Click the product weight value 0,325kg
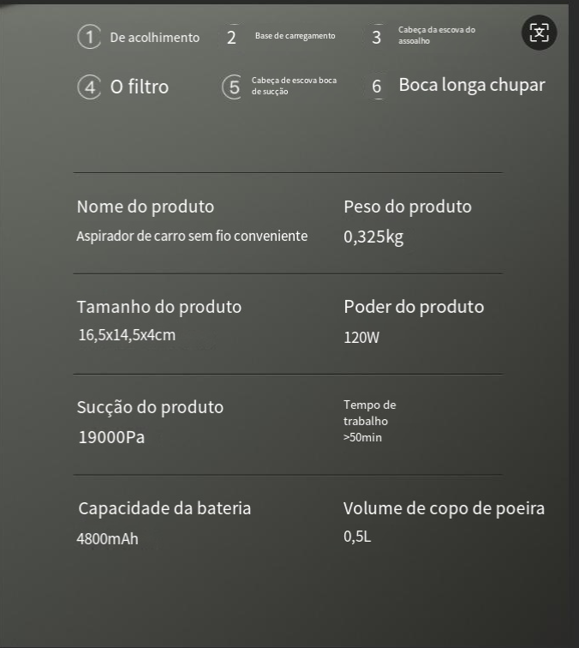Image resolution: width=579 pixels, height=648 pixels. [373, 237]
